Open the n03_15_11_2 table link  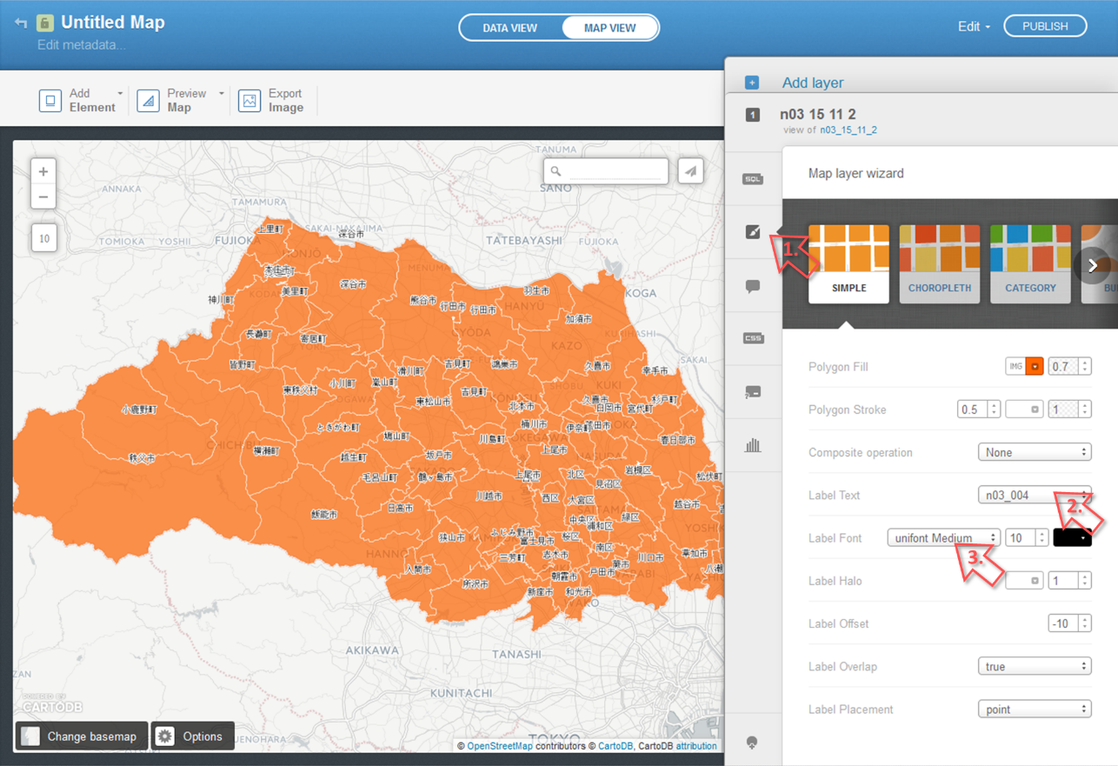pos(848,130)
